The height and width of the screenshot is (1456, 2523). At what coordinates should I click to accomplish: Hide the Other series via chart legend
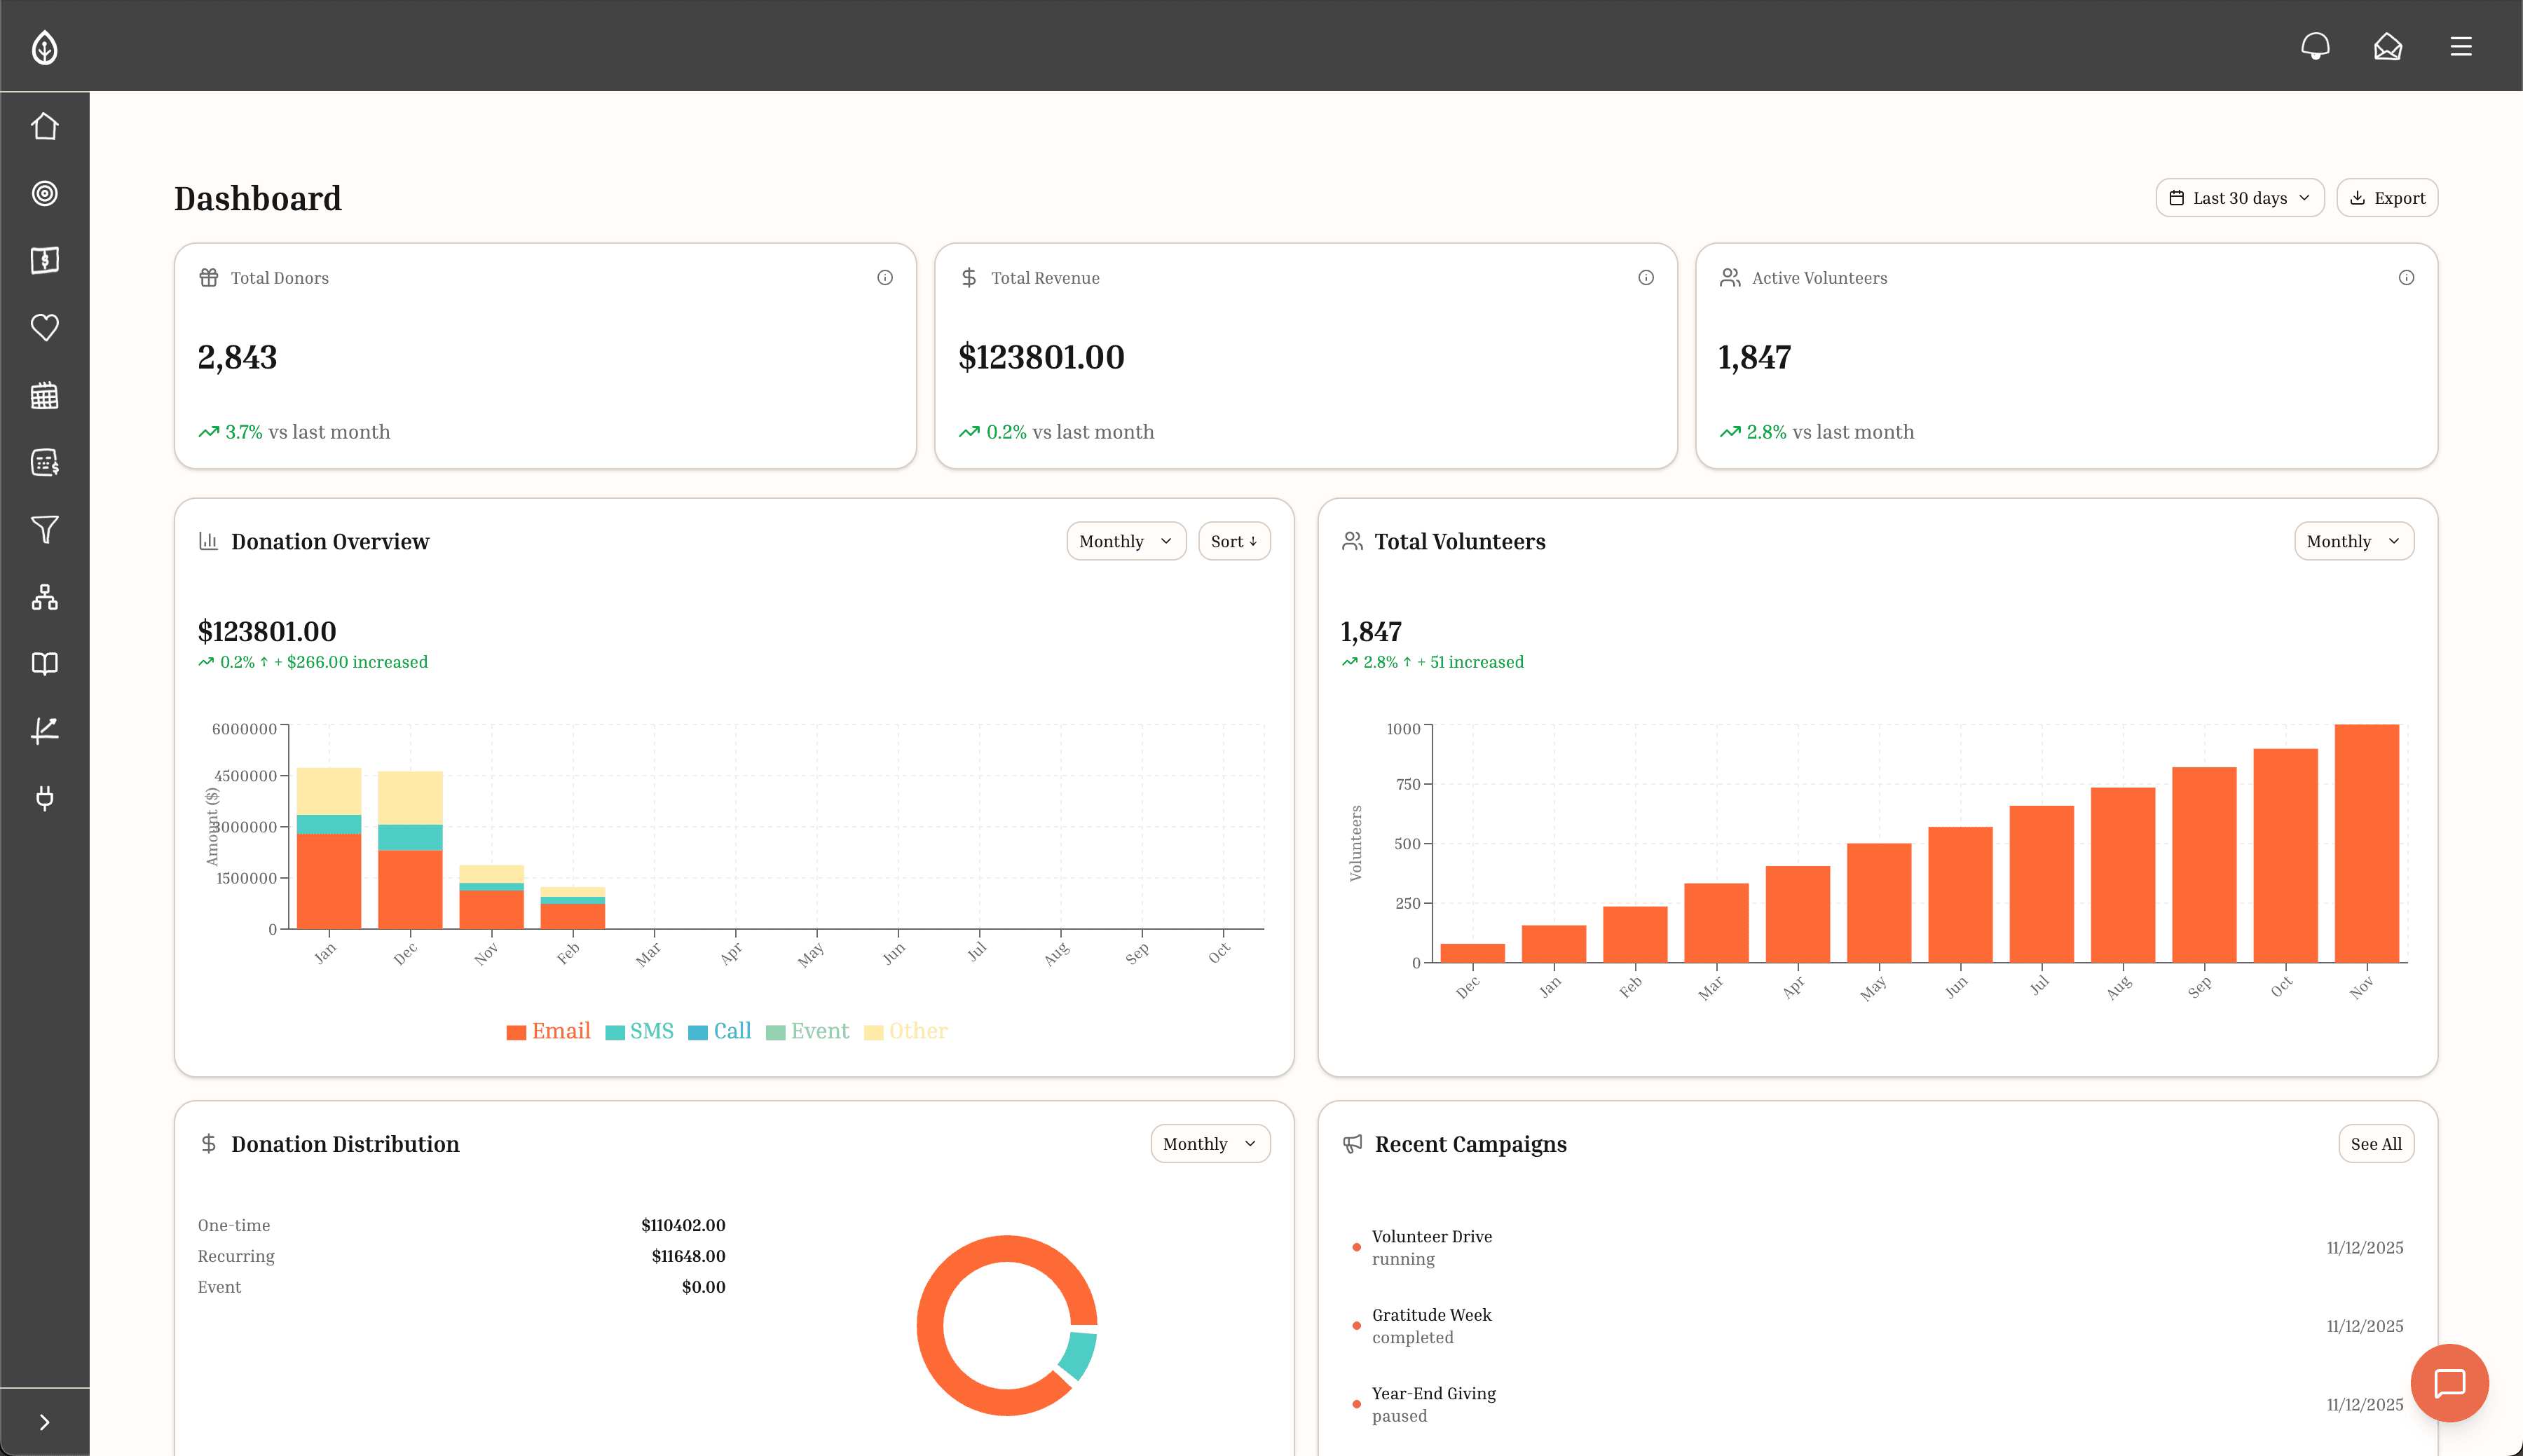(x=905, y=1031)
